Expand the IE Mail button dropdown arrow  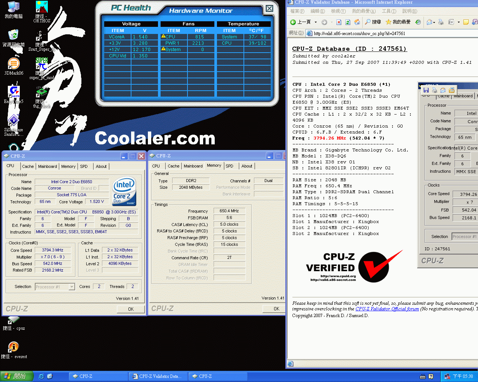[434, 22]
